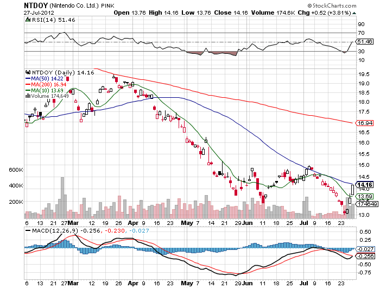Click the 400K volume axis label
Screen dimensions: 380x288
pyautogui.click(x=16, y=186)
